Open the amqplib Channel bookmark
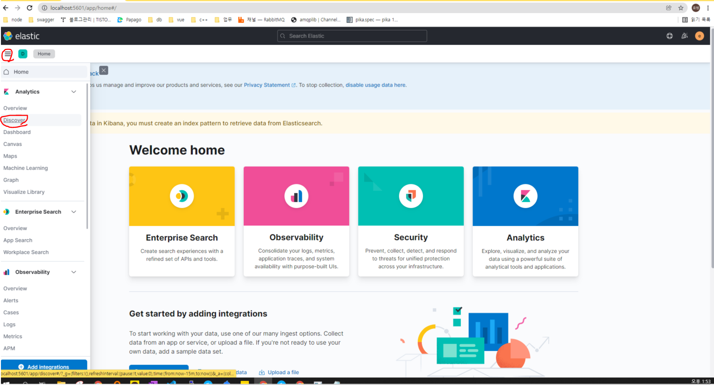The image size is (714, 385). pos(316,20)
